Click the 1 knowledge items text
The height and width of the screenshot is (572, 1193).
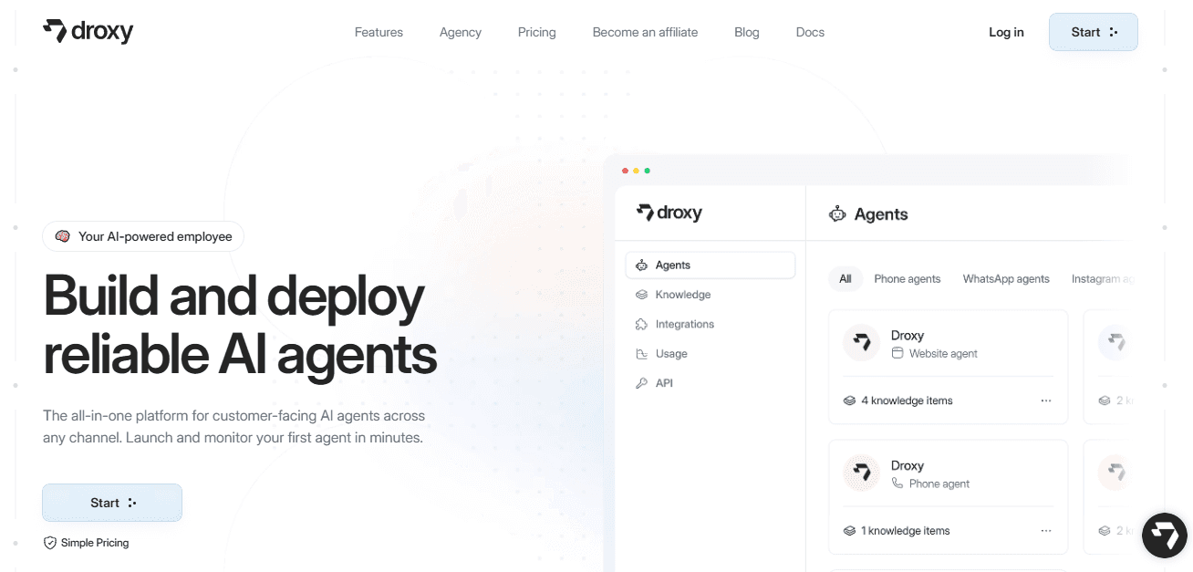(906, 531)
